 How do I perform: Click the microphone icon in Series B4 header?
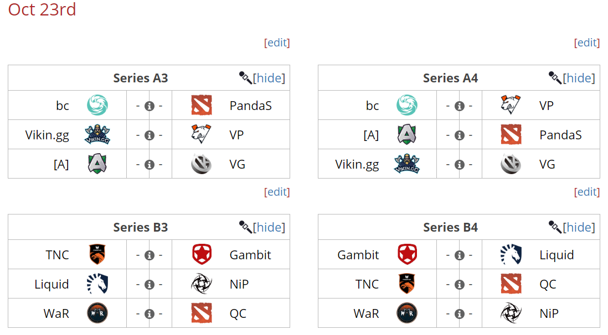(555, 227)
